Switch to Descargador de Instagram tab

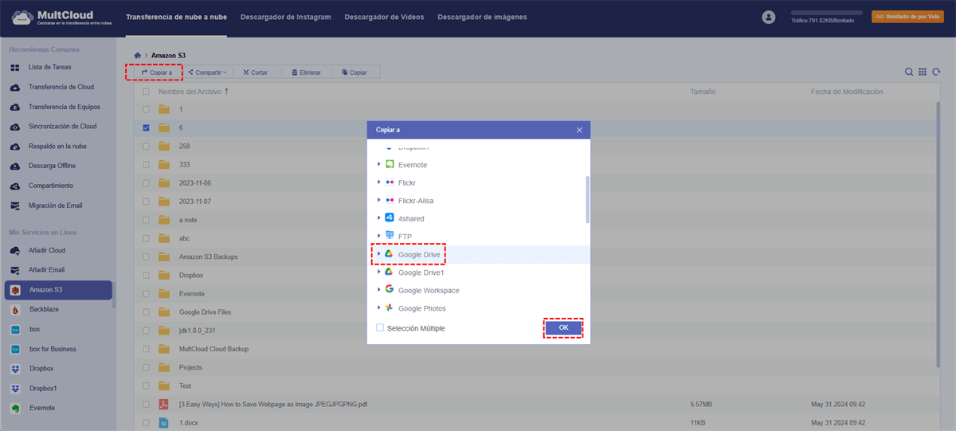285,17
